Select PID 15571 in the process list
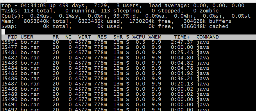Image resolution: width=256 pixels, height=111 pixels. click(10, 42)
